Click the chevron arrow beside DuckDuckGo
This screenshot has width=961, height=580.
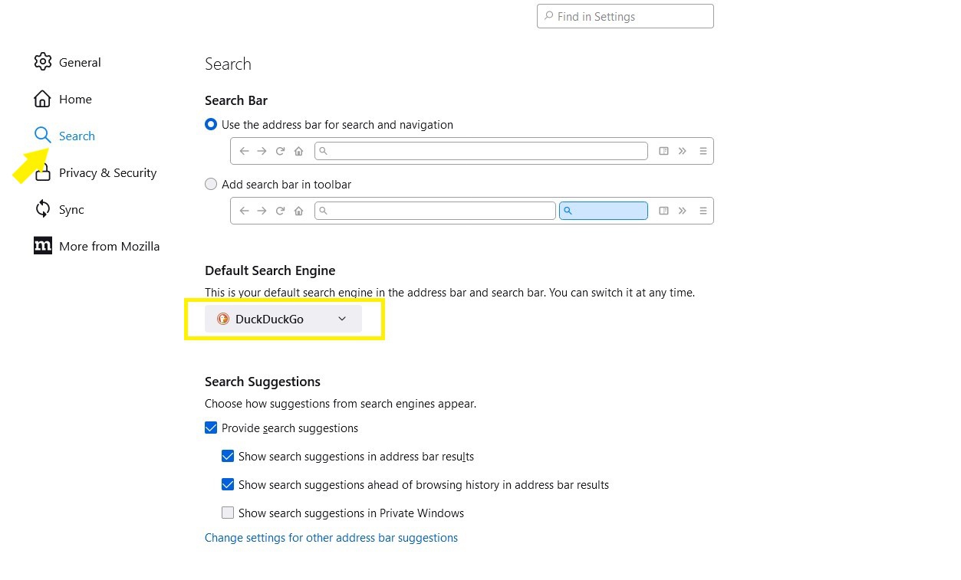click(x=342, y=319)
